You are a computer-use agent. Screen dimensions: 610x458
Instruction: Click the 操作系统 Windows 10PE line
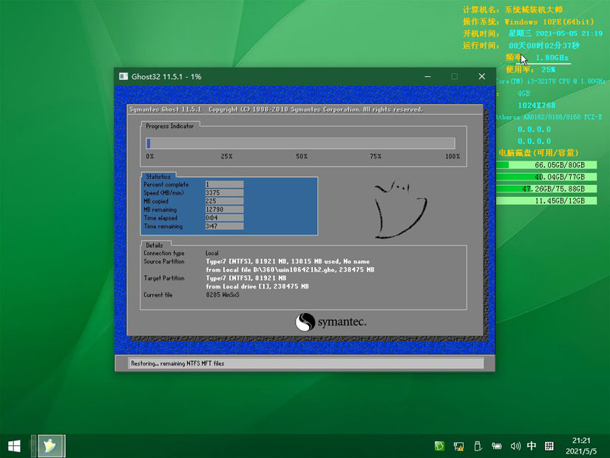pos(529,21)
